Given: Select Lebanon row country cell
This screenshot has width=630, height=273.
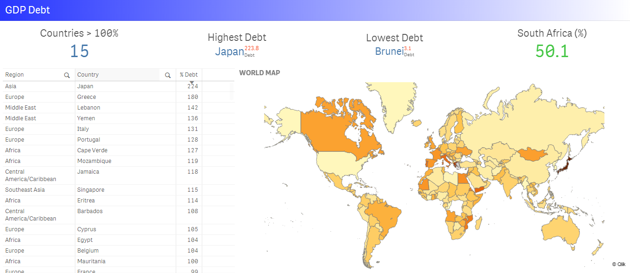Looking at the screenshot, I should click(89, 108).
